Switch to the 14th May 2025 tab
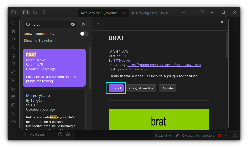This screenshot has height=148, width=248. [x=100, y=13]
